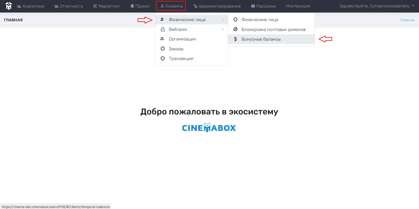Click the ГЛАВНАЯ page title
The width and height of the screenshot is (419, 209).
coord(13,20)
